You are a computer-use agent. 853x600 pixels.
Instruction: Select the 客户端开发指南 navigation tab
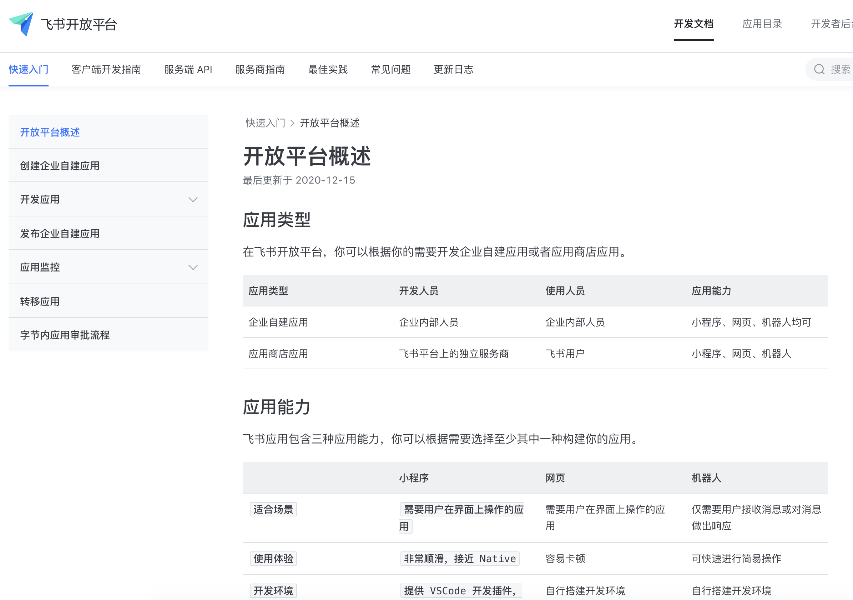(x=106, y=70)
